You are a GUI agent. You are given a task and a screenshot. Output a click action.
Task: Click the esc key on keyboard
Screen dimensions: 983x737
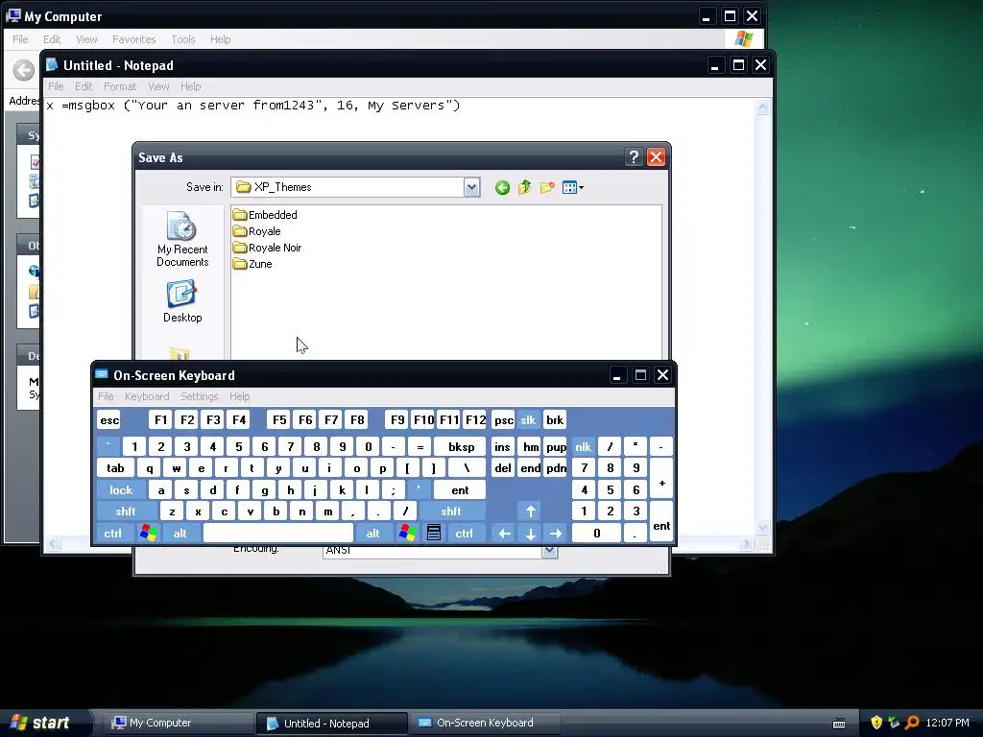[109, 420]
